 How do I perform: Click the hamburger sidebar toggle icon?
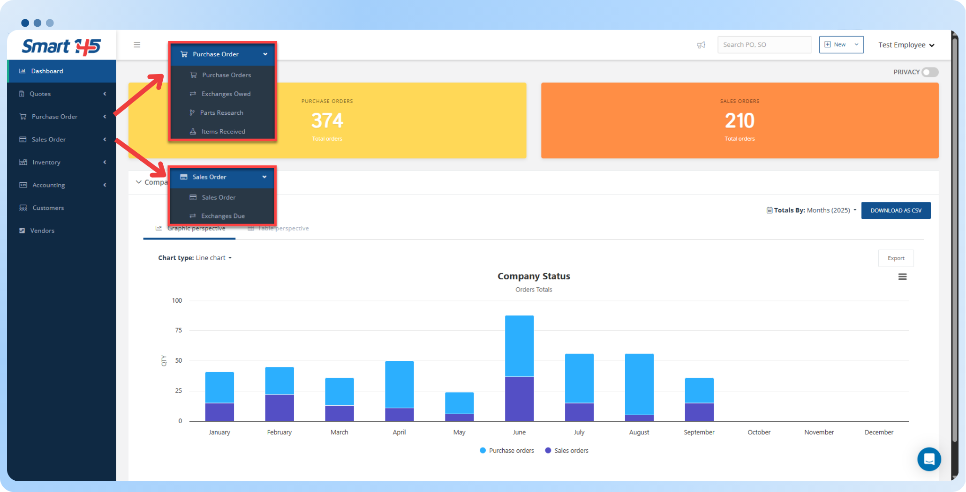click(x=137, y=45)
